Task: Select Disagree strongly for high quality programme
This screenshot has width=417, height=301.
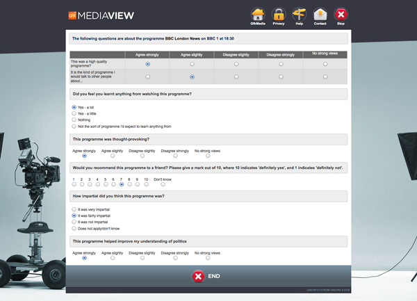Action: pos(281,64)
